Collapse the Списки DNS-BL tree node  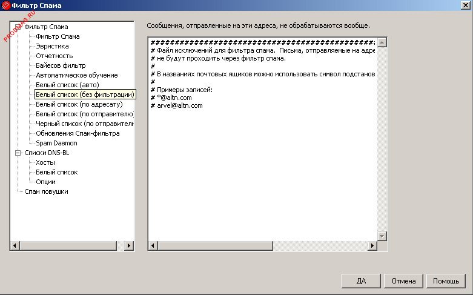(18, 153)
